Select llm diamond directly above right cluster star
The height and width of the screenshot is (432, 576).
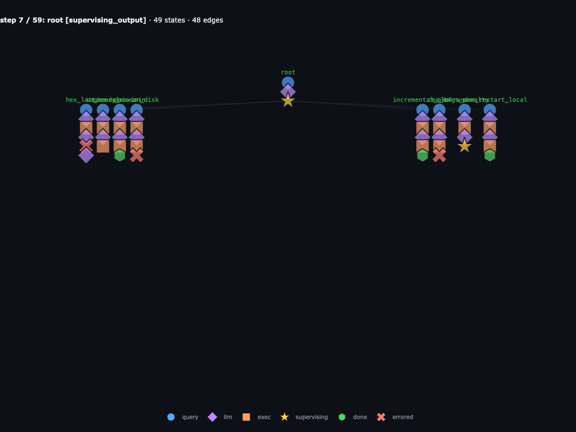coord(464,137)
